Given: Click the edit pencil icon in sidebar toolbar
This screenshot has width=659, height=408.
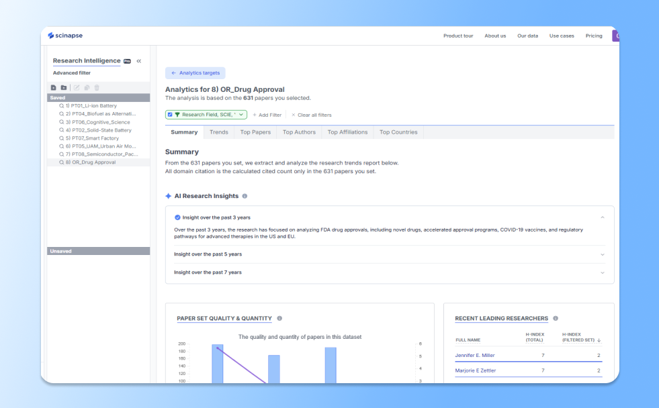Looking at the screenshot, I should (77, 88).
